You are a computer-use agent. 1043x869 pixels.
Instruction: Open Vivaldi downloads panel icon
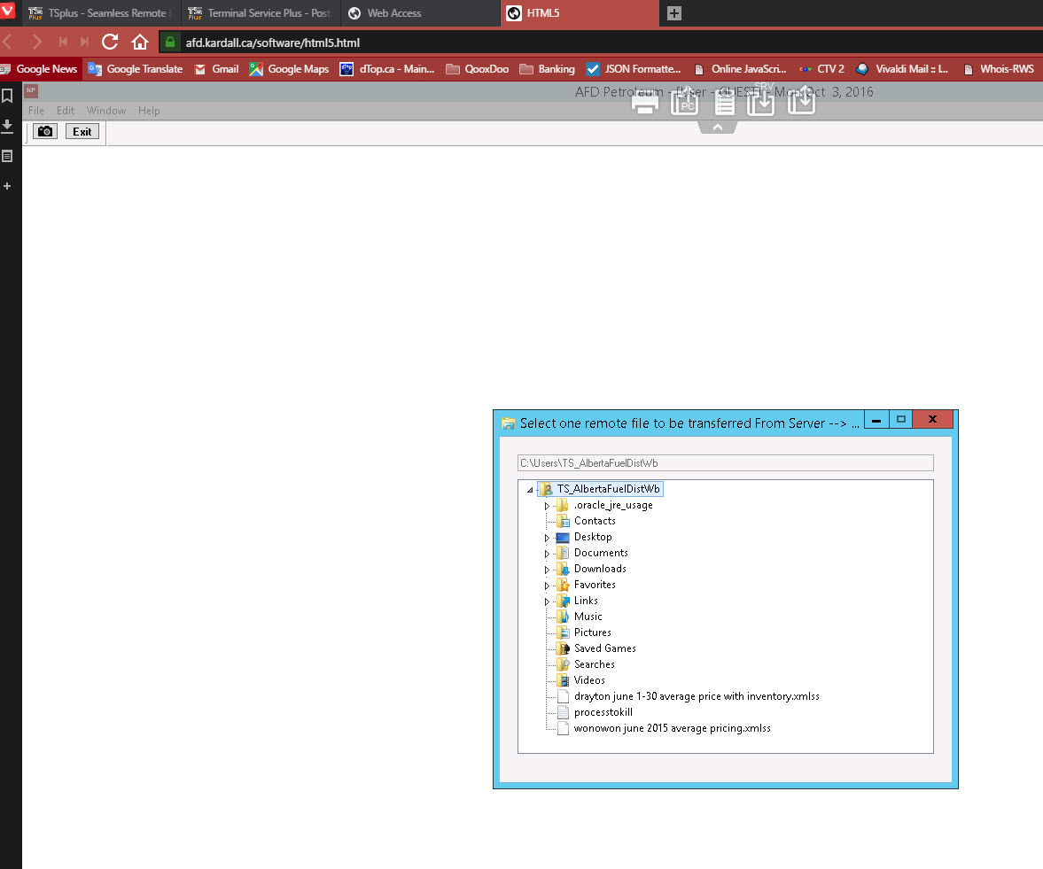click(7, 126)
